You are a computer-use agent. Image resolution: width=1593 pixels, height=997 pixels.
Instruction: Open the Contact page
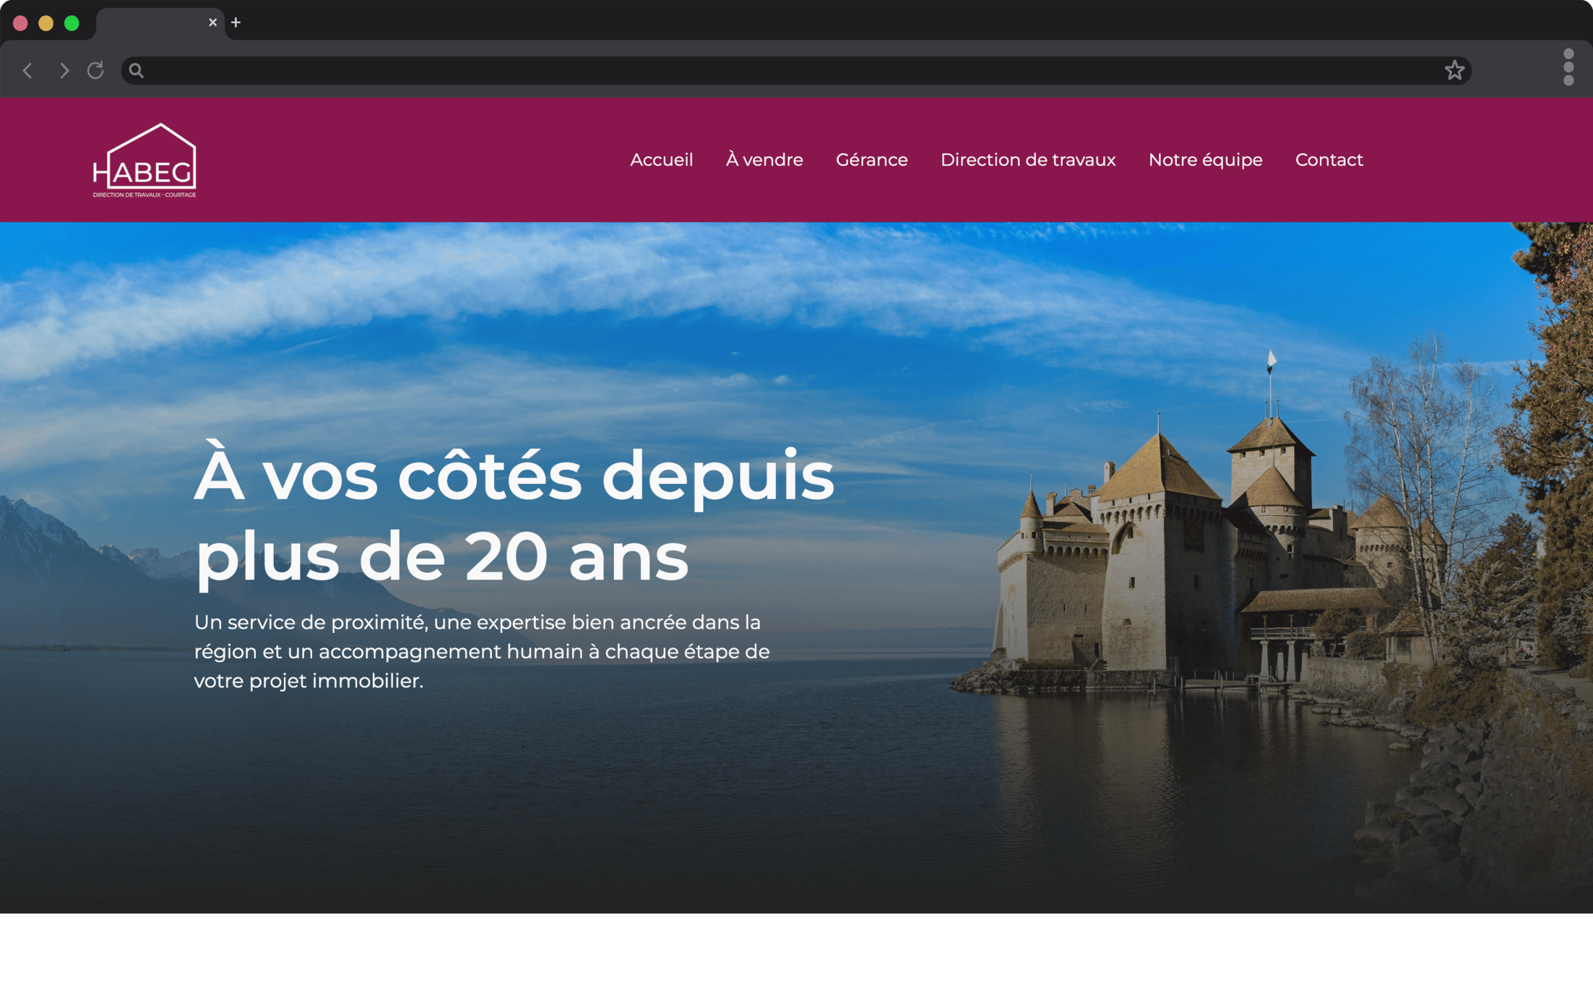(1329, 160)
